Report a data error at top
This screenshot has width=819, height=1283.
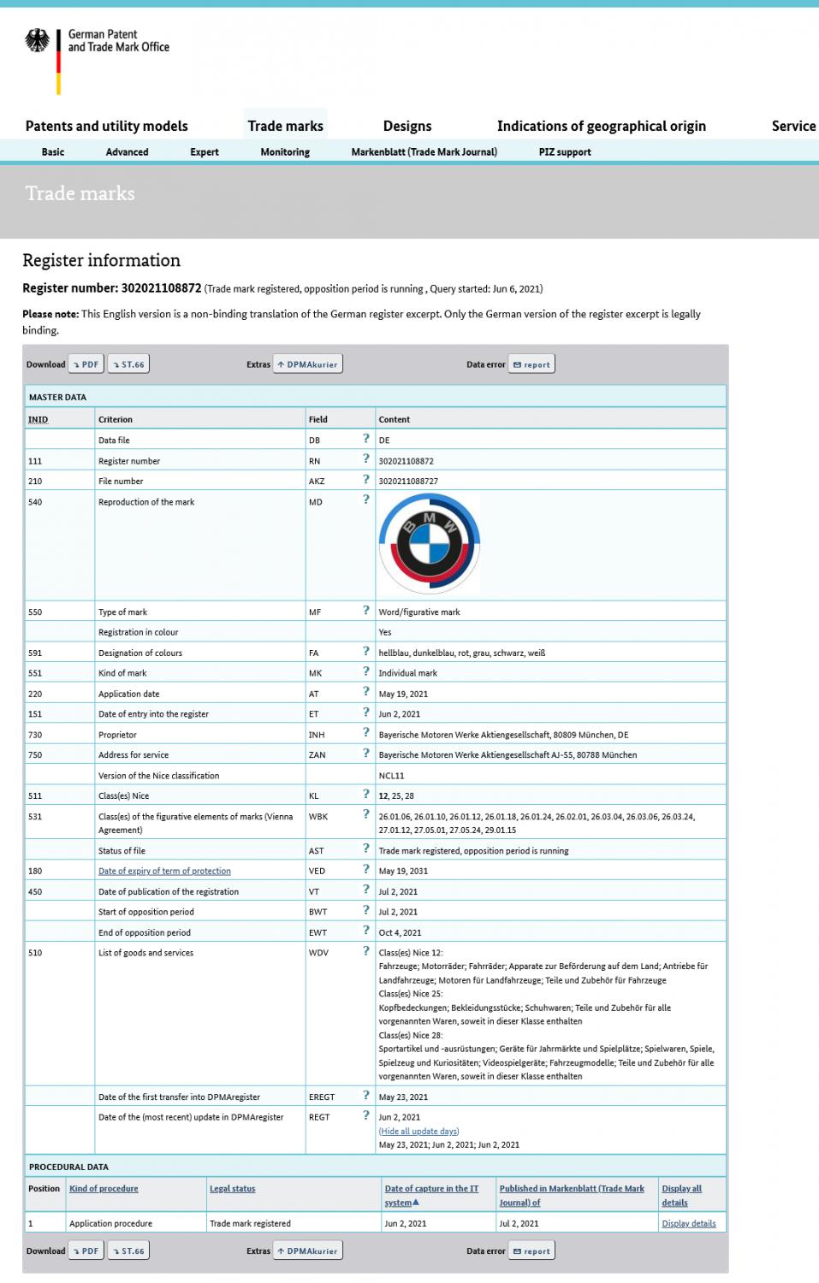(531, 364)
